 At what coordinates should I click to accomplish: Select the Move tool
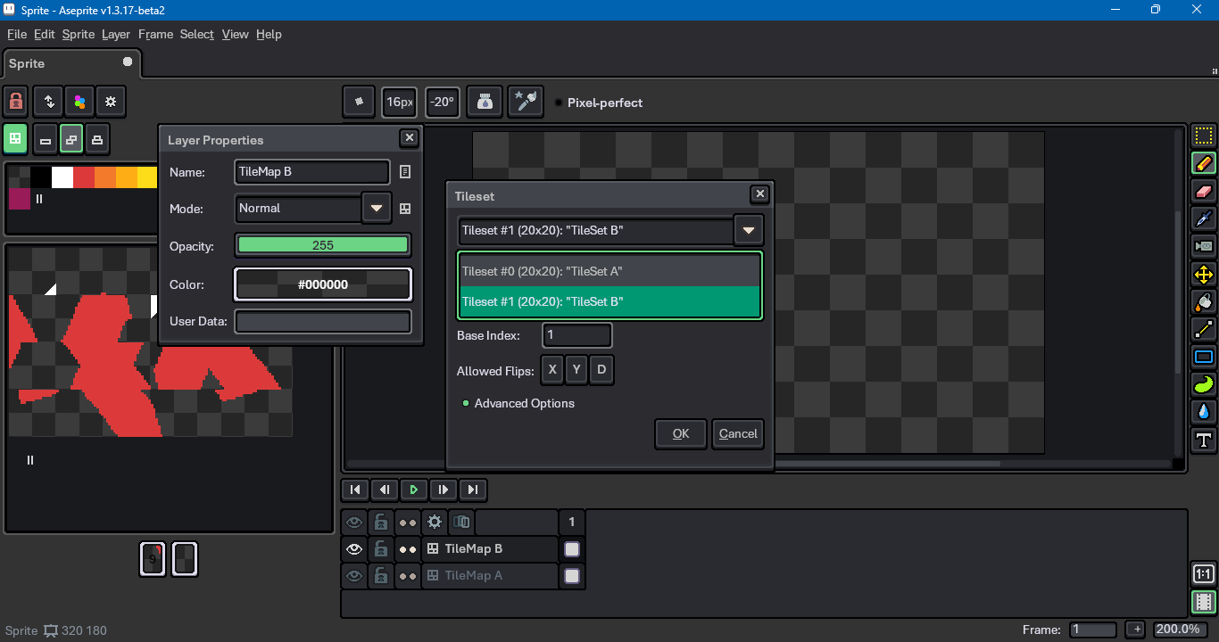[1204, 274]
